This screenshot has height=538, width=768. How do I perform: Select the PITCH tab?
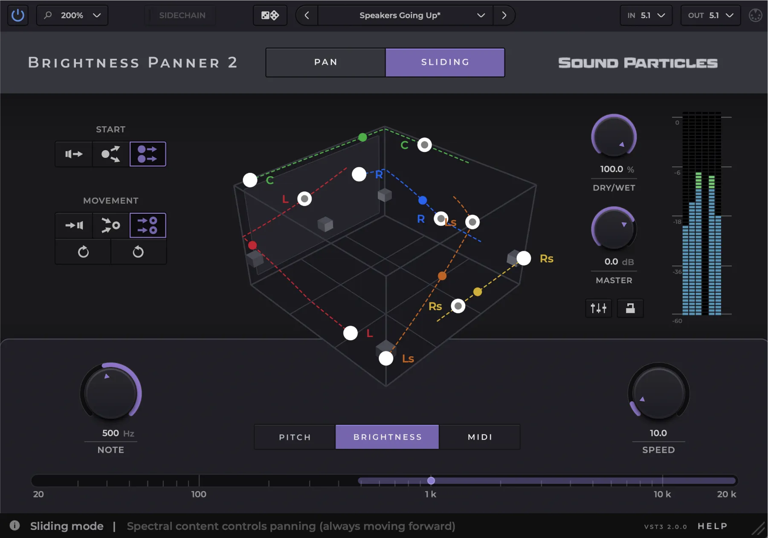tap(295, 437)
